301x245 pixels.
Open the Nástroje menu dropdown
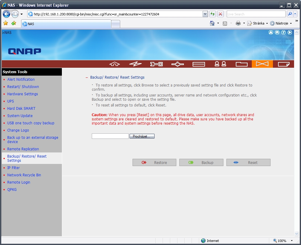tap(281, 23)
